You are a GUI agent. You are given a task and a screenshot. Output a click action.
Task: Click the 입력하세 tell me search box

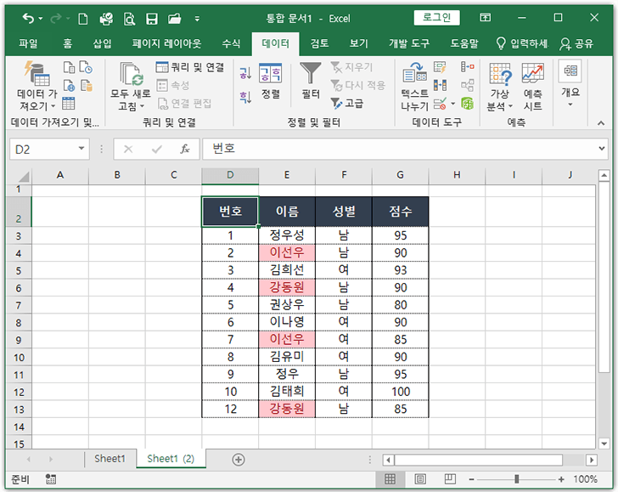[522, 43]
